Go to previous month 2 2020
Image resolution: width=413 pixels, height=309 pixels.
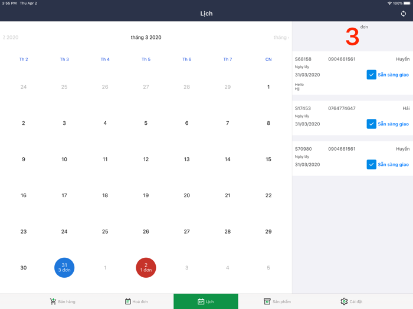pyautogui.click(x=11, y=37)
